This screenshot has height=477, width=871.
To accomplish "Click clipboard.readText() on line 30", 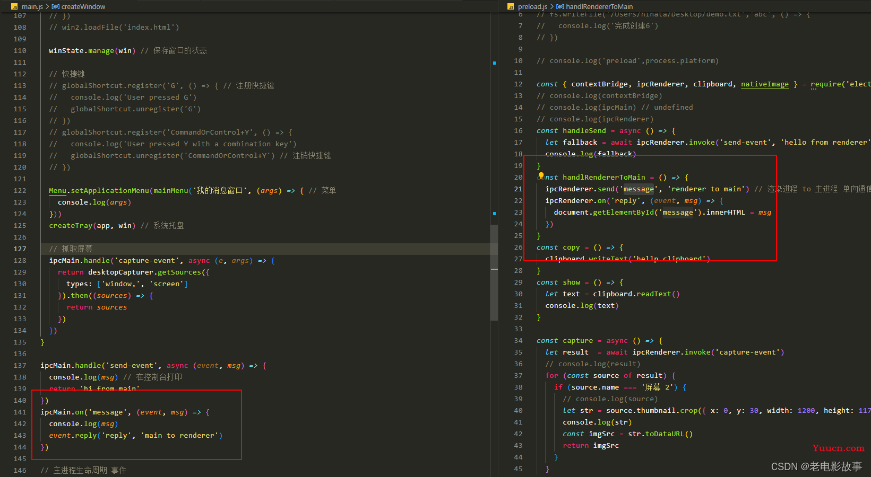I will [636, 294].
